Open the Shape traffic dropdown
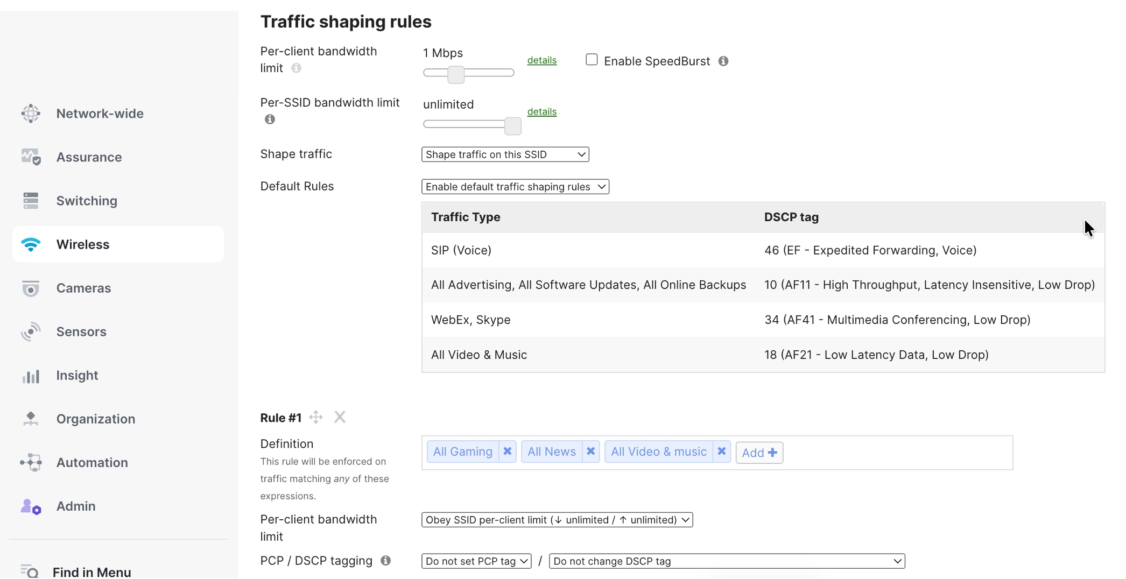 [505, 154]
